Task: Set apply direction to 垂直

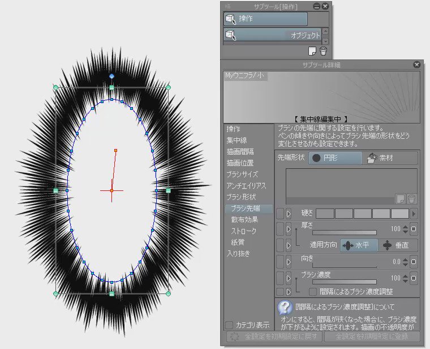Action: tap(398, 245)
